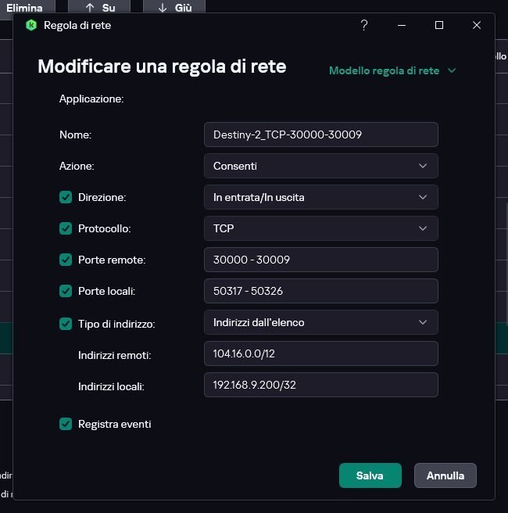Click the Nome text field
508x513 pixels.
(320, 135)
